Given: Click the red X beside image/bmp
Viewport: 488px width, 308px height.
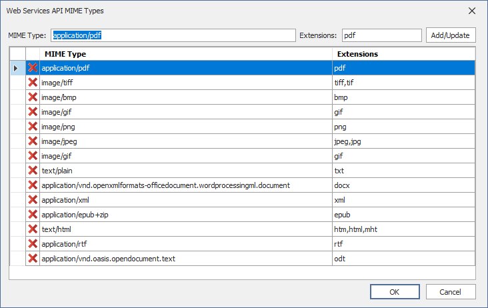Looking at the screenshot, I should tap(33, 97).
